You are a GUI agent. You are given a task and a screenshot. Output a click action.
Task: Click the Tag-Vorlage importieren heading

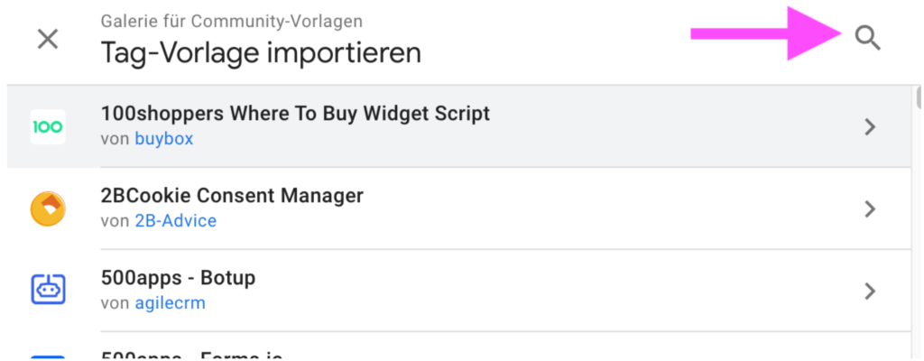point(261,52)
